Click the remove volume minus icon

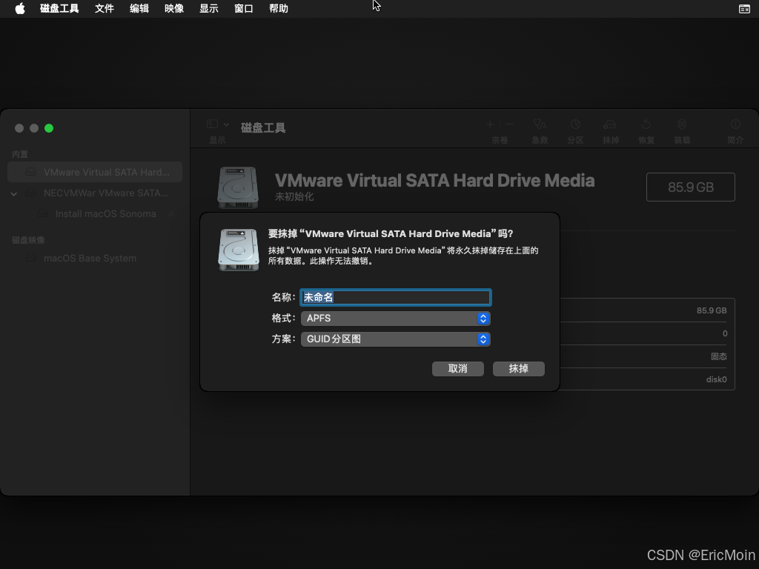508,124
